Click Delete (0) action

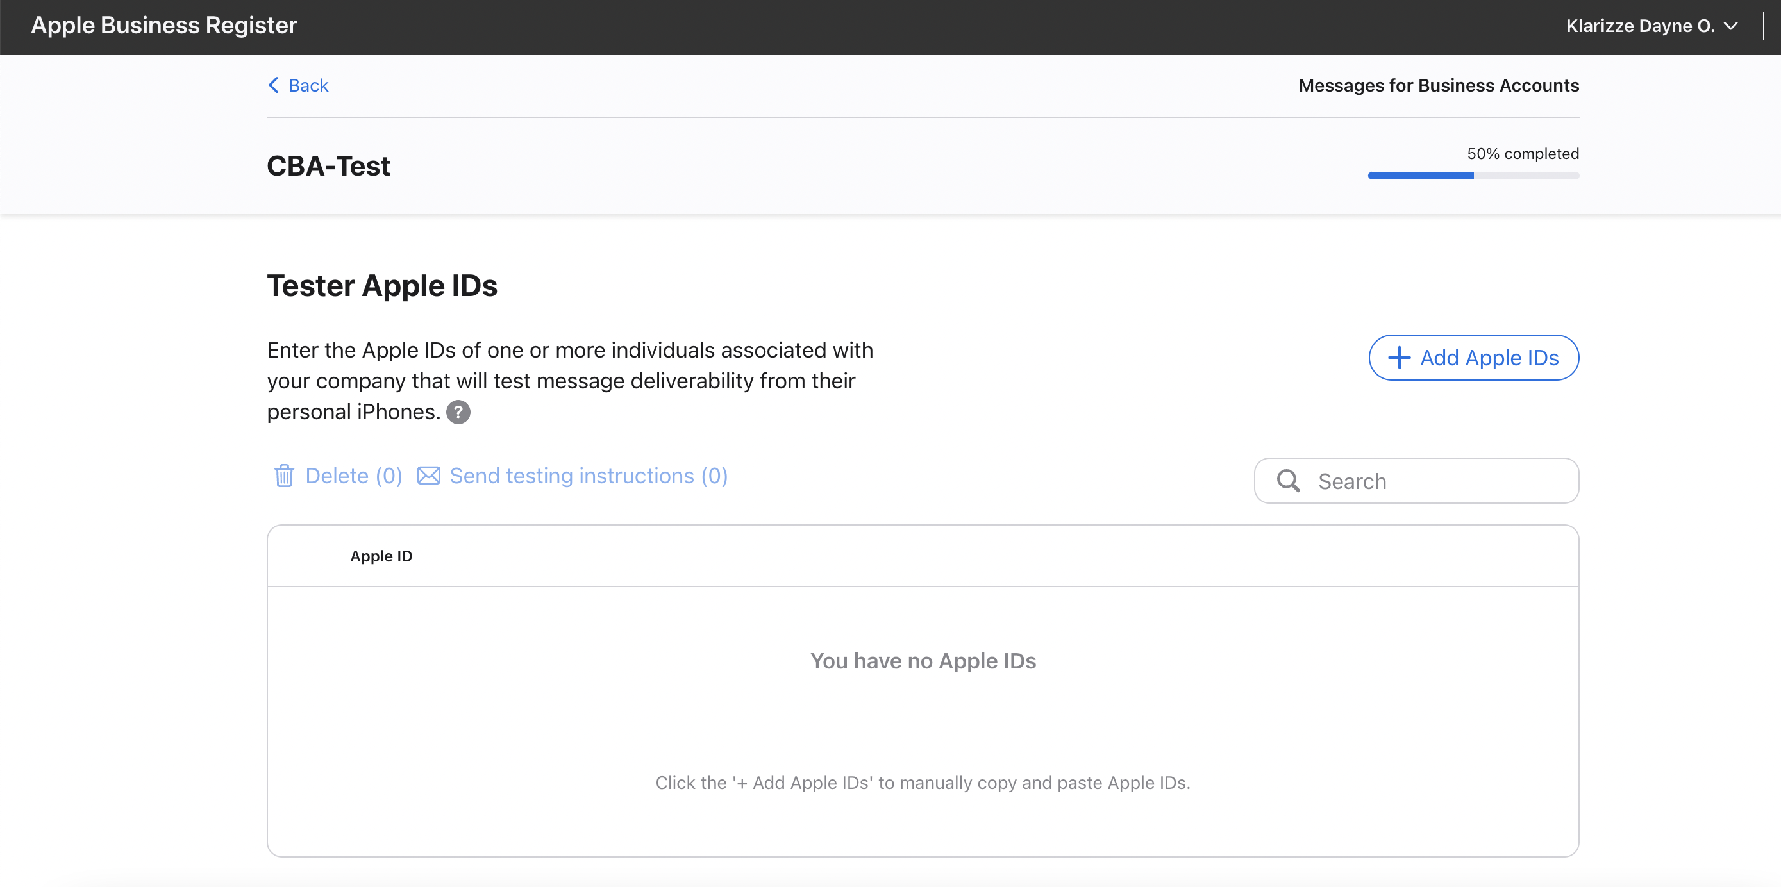(x=338, y=476)
